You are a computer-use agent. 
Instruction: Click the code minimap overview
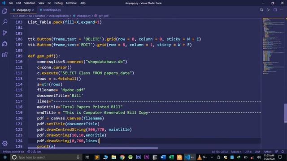[274, 46]
